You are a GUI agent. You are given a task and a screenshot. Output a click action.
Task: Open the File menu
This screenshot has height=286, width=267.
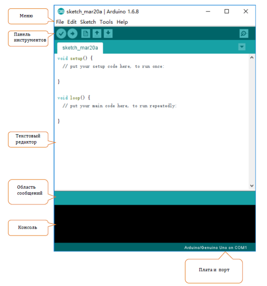coord(60,22)
